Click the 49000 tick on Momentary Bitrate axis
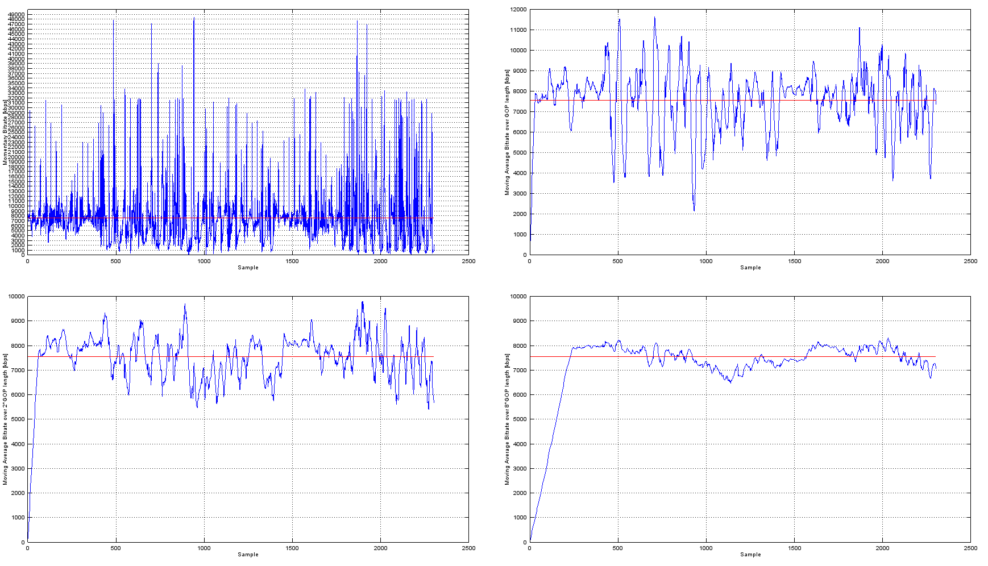Viewport: 988px width, 566px height. click(16, 14)
